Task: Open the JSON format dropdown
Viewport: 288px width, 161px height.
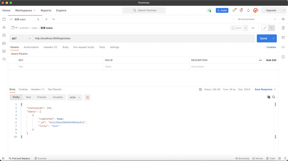Action: 75,97
